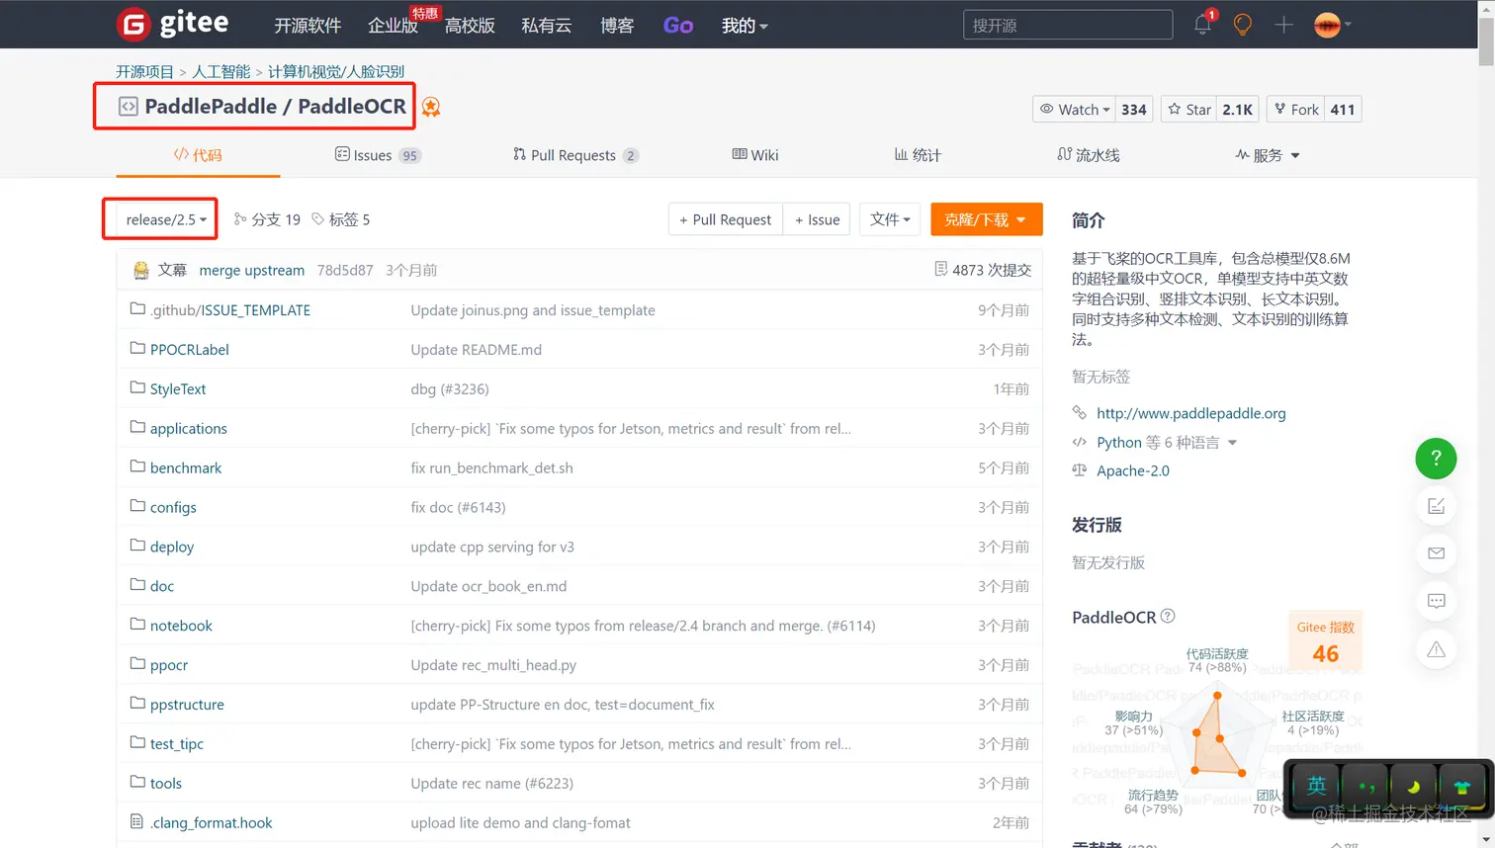The width and height of the screenshot is (1495, 848).
Task: Open the user avatar menu
Action: pyautogui.click(x=1332, y=25)
